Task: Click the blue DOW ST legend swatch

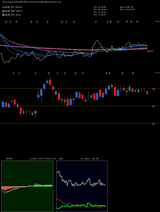Action: [4, 7]
